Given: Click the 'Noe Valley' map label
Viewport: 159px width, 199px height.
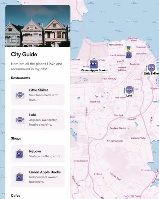Looking at the screenshot, I should pyautogui.click(x=120, y=98).
